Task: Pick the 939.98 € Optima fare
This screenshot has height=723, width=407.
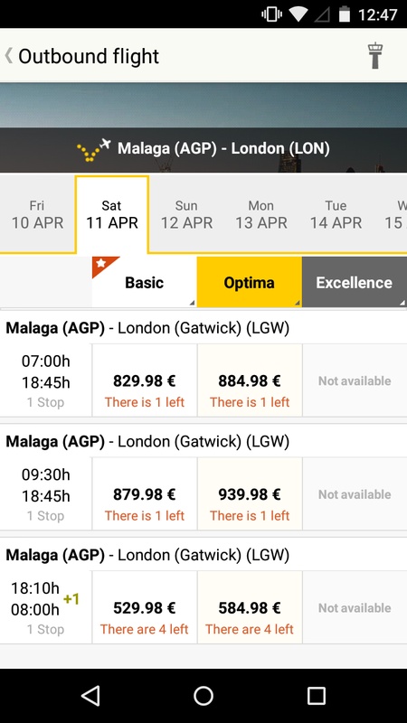Action: pos(250,493)
